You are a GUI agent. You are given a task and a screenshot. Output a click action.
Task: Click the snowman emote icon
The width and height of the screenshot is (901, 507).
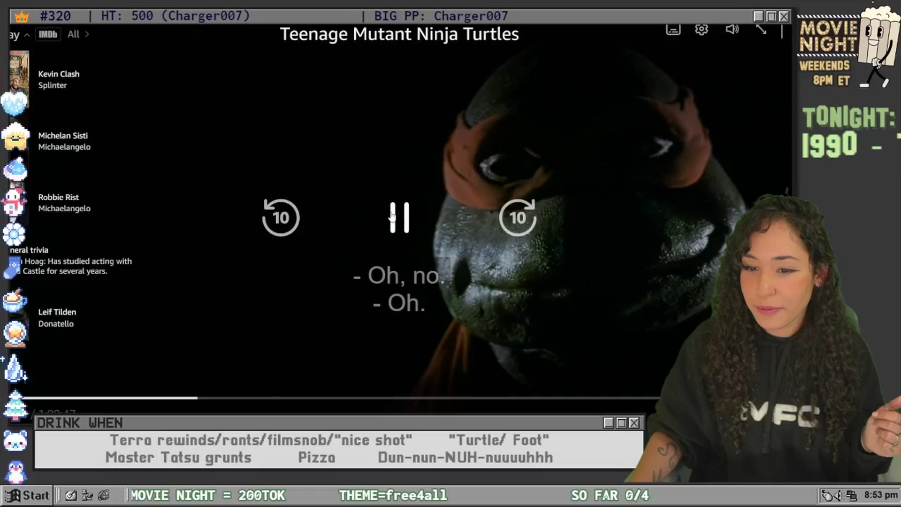tap(14, 202)
